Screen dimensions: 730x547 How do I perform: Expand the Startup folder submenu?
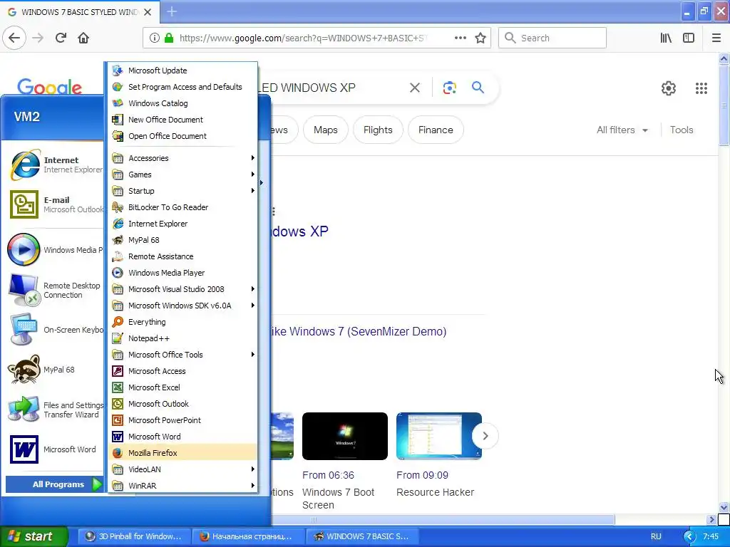pos(182,191)
